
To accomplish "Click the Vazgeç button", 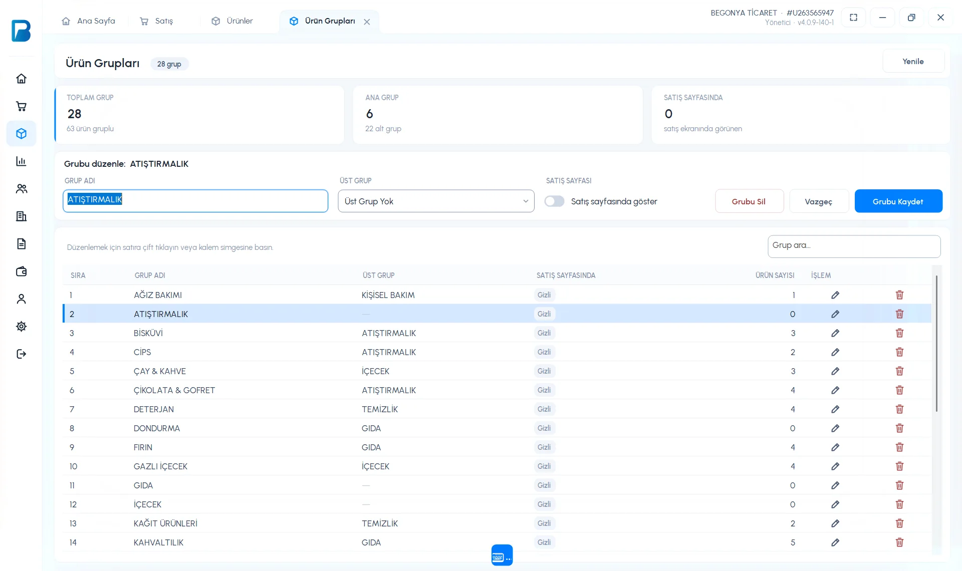I will point(819,201).
